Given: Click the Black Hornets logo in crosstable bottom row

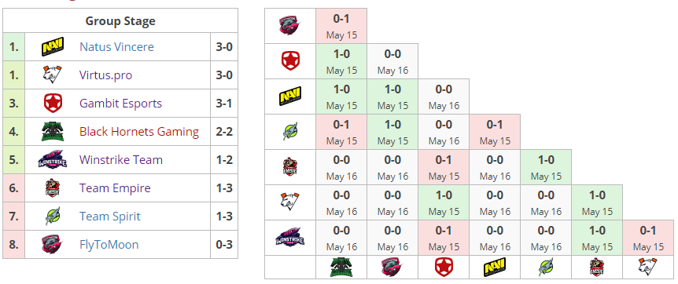Looking at the screenshot, I should (341, 267).
